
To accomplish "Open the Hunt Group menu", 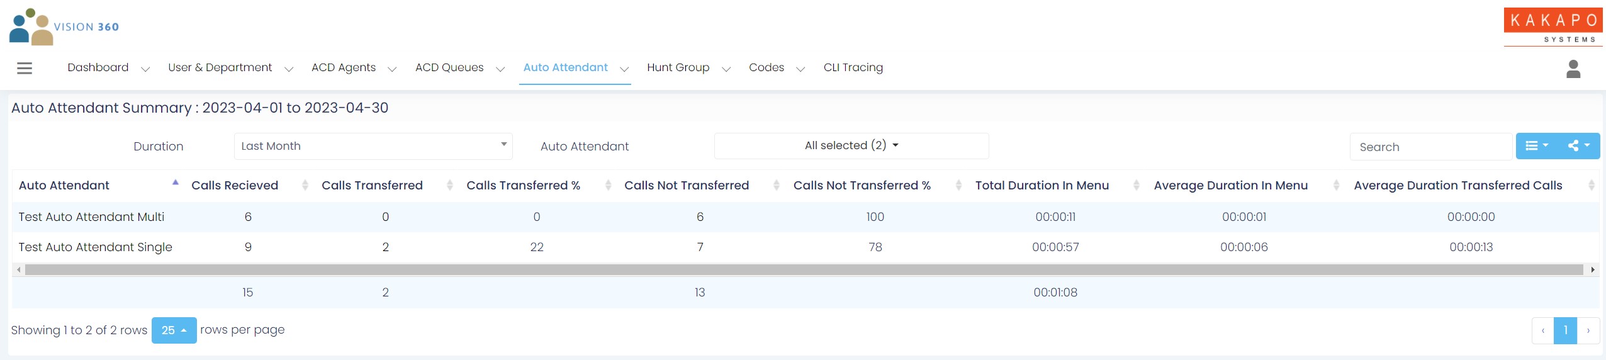I will click(x=688, y=67).
